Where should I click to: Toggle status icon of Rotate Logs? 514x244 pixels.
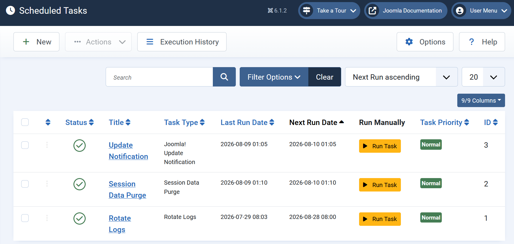(79, 218)
